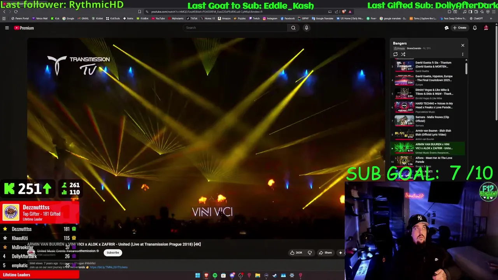Open Steam from the taskbar
The height and width of the screenshot is (280, 498).
pyautogui.click(x=275, y=276)
